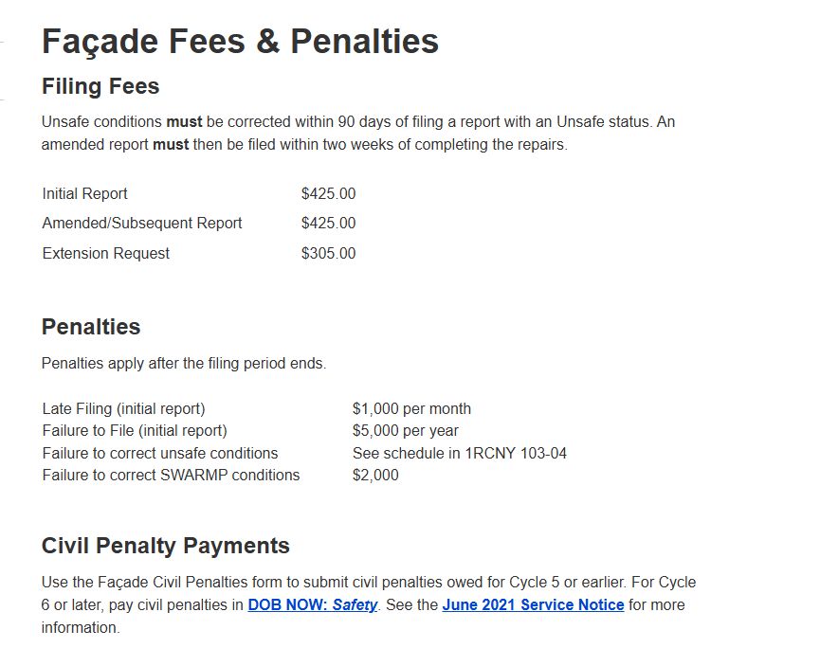Screen dimensions: 820x648
Task: Click the Initial Report $425.00 amount
Action: pos(328,194)
